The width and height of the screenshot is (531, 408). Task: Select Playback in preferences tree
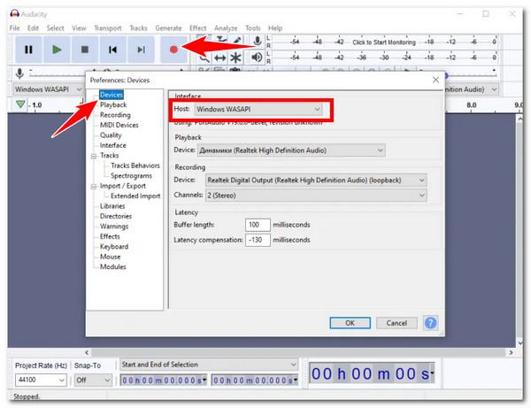[113, 105]
